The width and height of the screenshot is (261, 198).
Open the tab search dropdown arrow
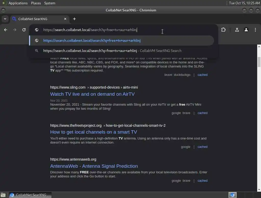click(x=5, y=19)
